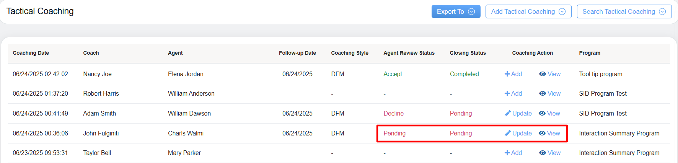Image resolution: width=678 pixels, height=163 pixels.
Task: Click the eye View icon in Robert Harris row
Action: tap(542, 93)
